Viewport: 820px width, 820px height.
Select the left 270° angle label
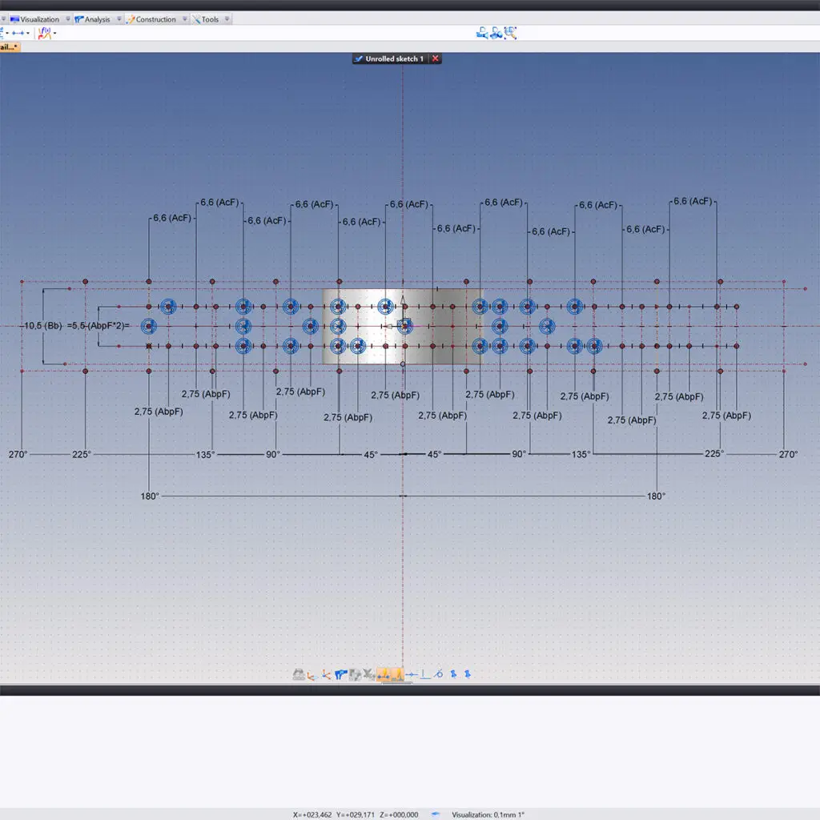18,454
